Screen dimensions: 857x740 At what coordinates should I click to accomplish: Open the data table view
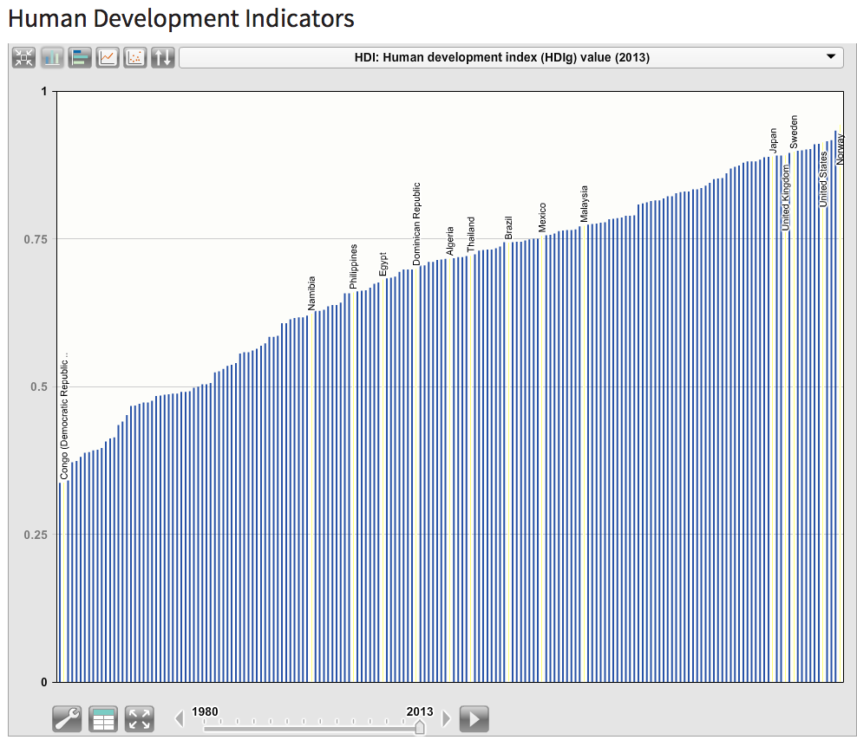(x=103, y=719)
